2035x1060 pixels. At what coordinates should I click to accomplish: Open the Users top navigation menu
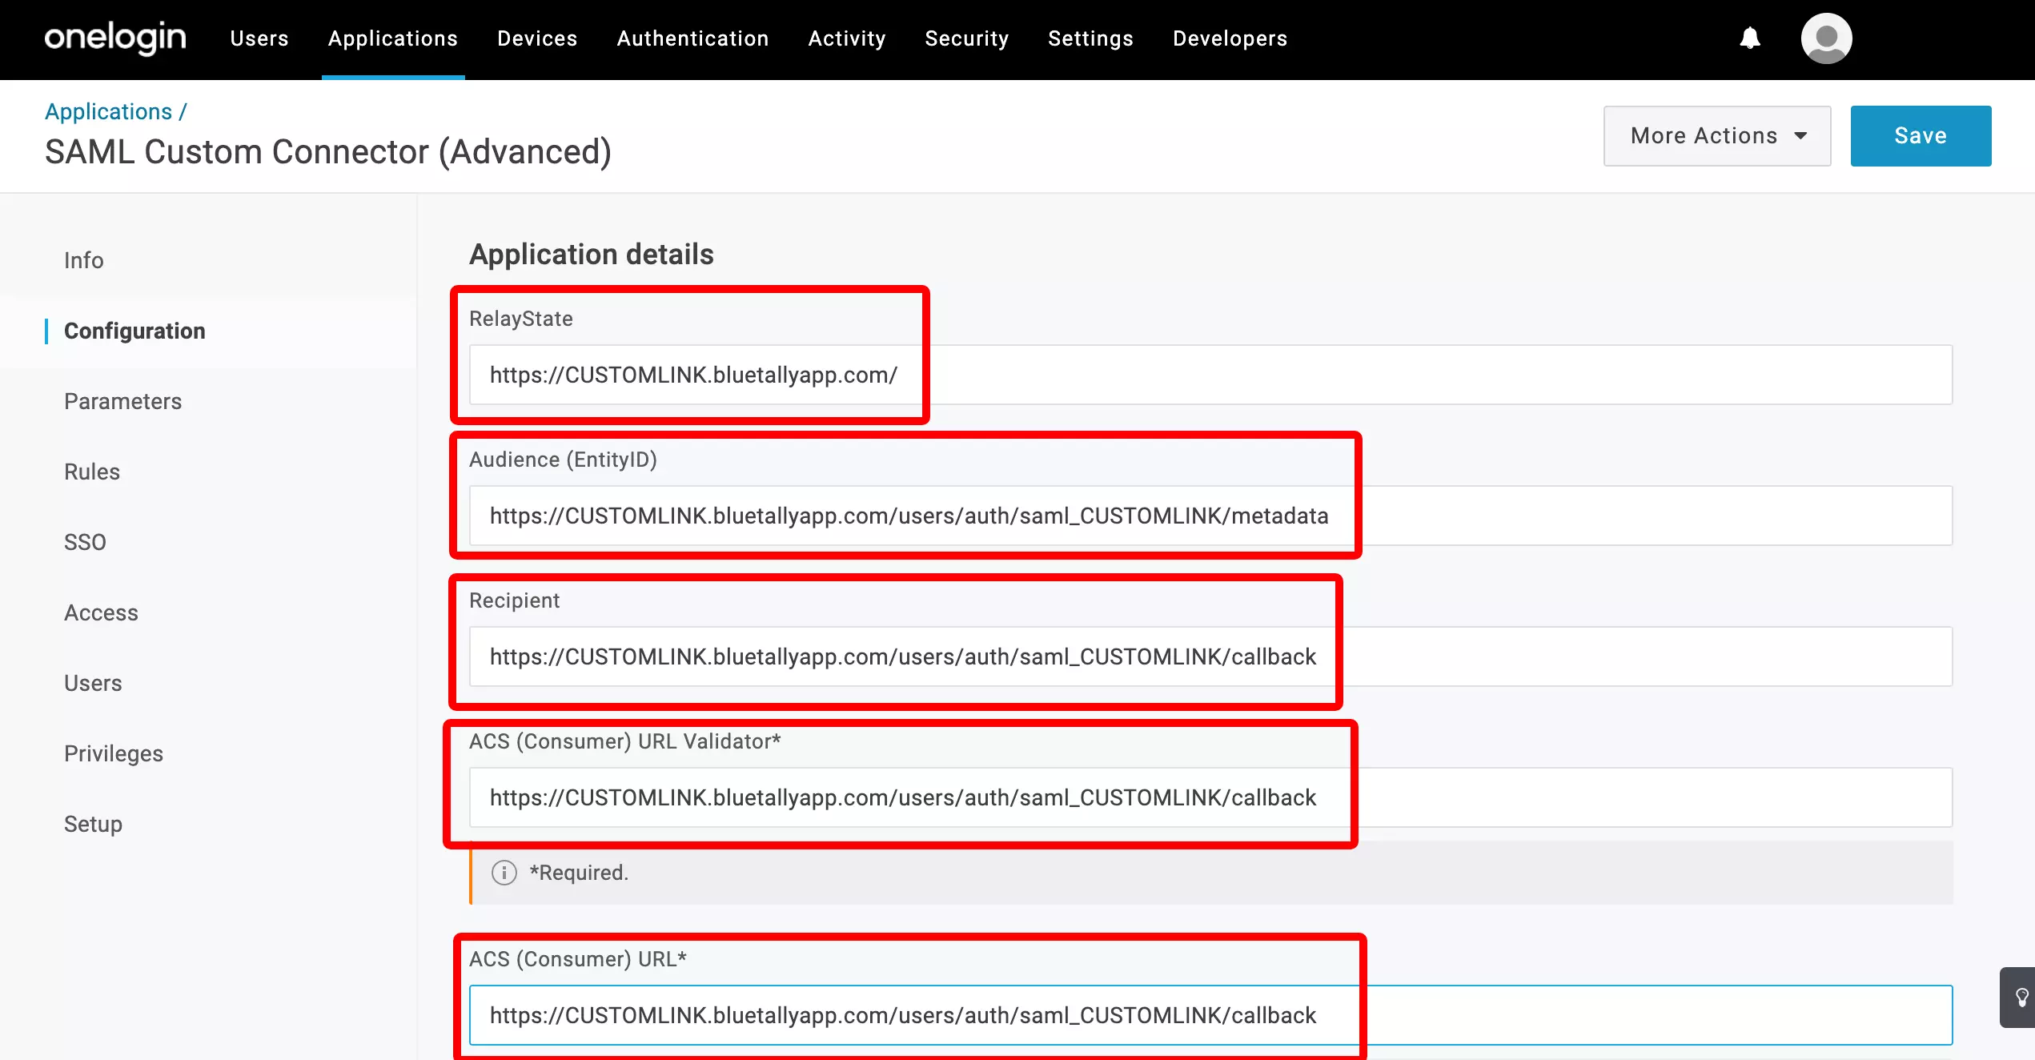pos(259,38)
